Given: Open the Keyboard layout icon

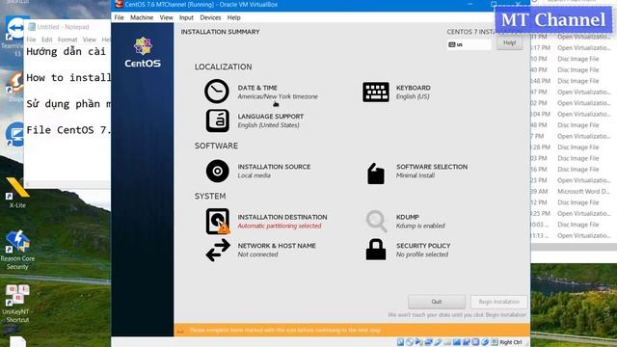Looking at the screenshot, I should click(376, 92).
